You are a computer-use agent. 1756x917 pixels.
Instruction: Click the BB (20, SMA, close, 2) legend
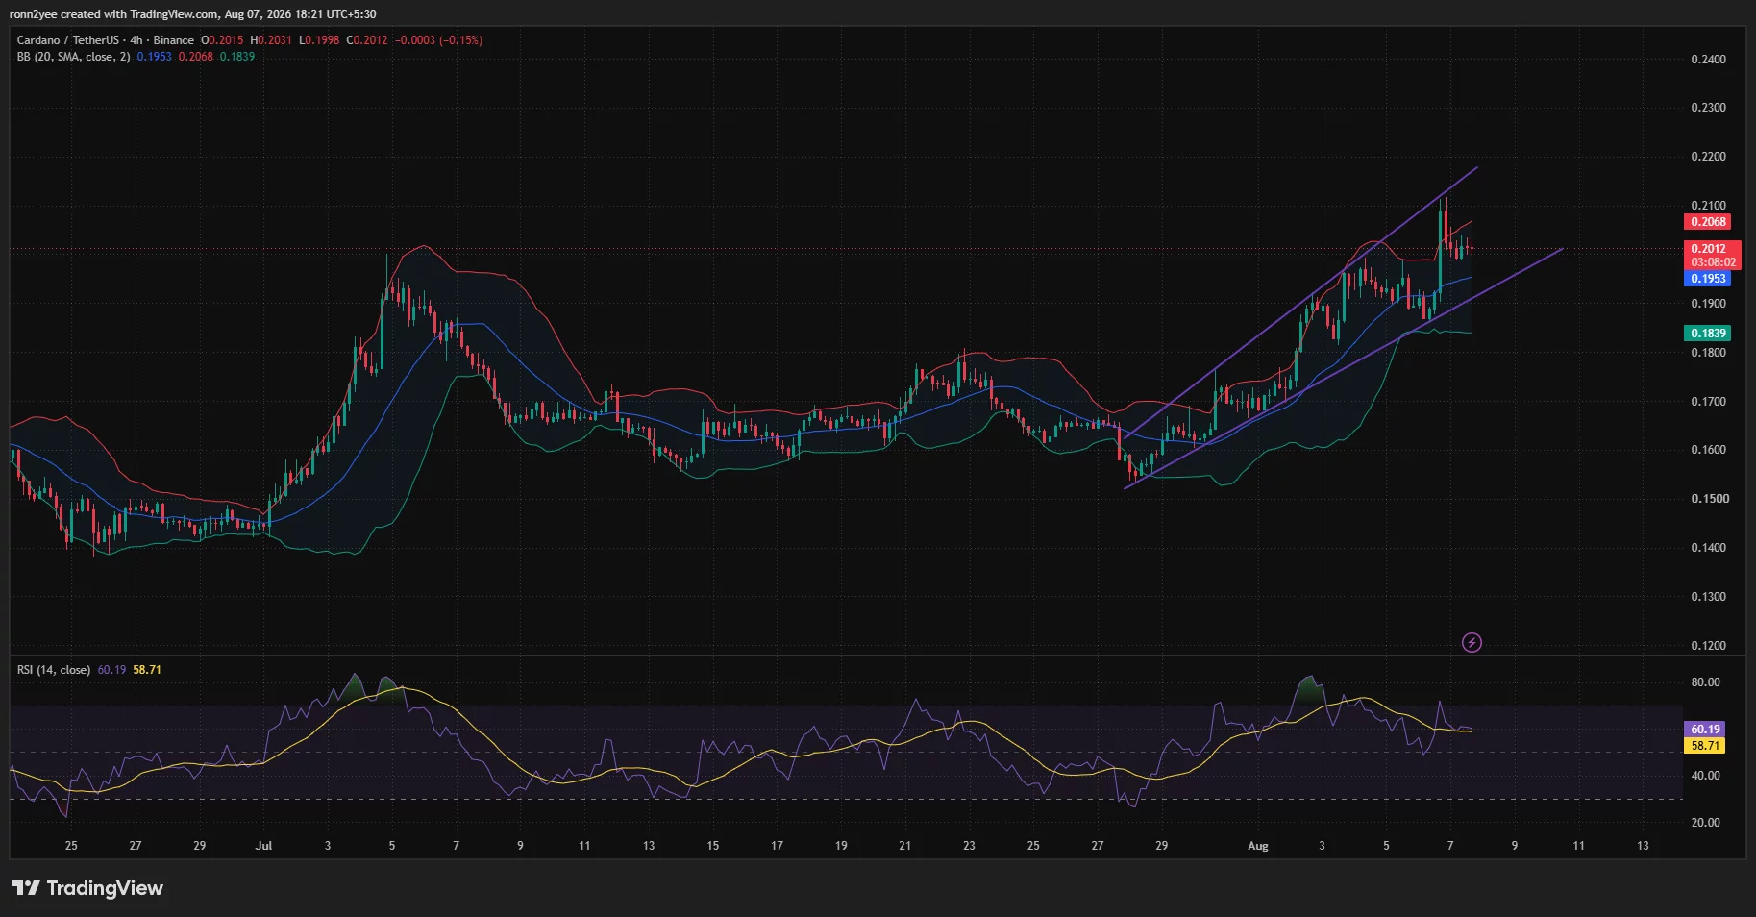pos(73,57)
